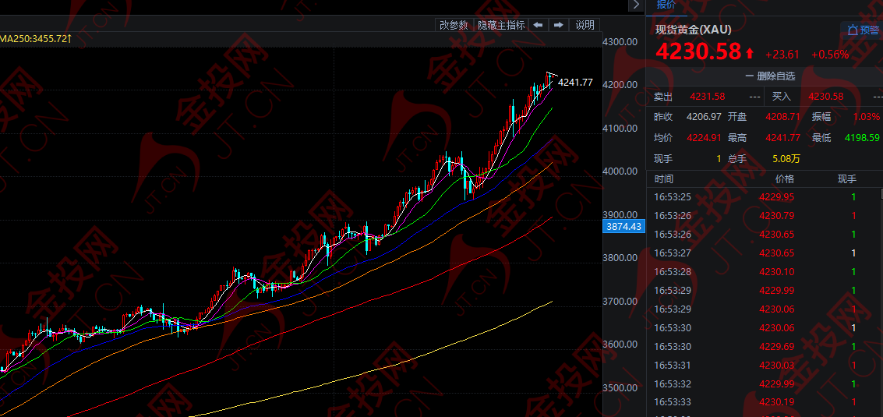Click the 均价 value 4224.91
Viewport: 883px width, 417px height.
coord(704,137)
